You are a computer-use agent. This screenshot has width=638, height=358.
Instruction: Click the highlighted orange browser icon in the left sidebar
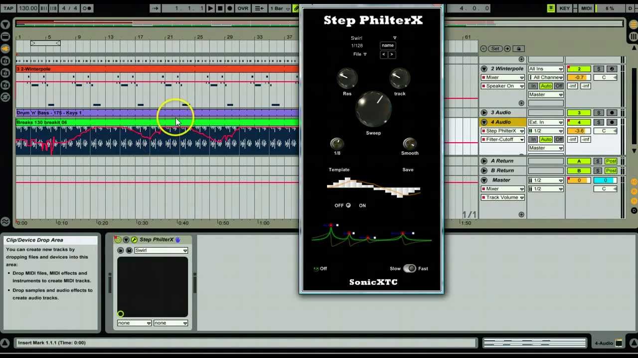click(x=5, y=48)
